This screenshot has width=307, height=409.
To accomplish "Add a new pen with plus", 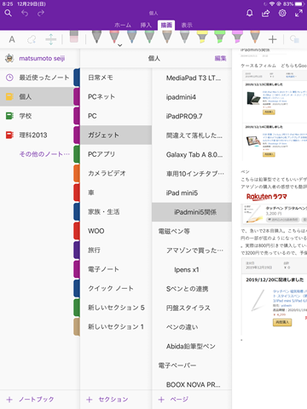I will coord(272,39).
